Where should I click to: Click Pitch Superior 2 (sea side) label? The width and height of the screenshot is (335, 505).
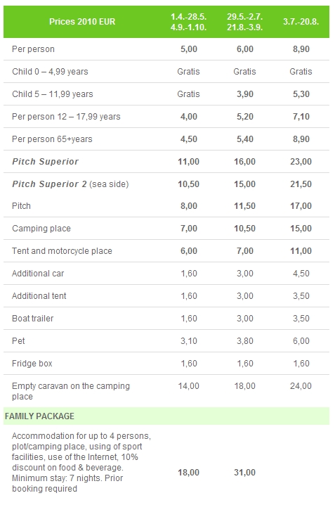pyautogui.click(x=70, y=184)
